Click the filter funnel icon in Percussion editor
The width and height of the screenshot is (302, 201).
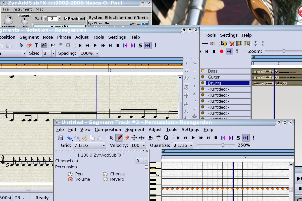pyautogui.click(x=158, y=138)
